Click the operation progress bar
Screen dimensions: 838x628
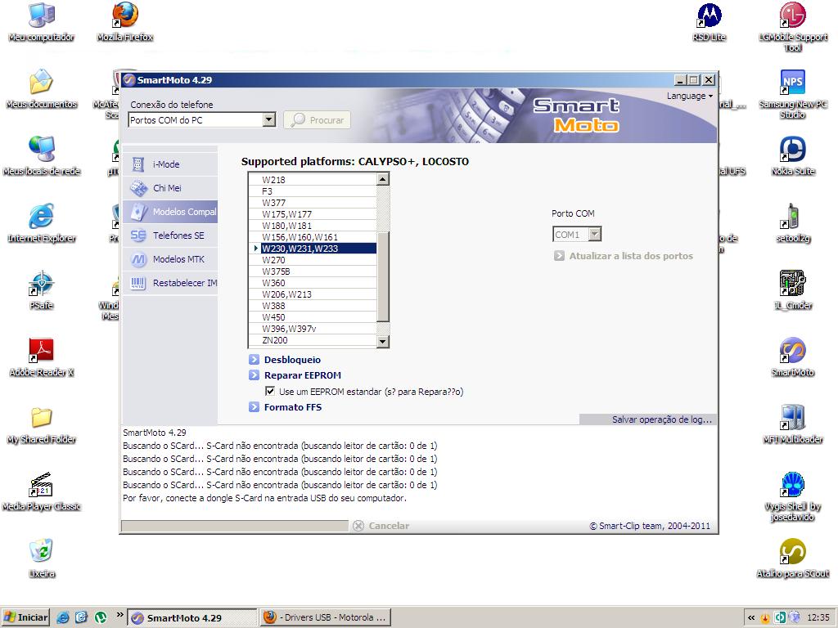tap(235, 526)
